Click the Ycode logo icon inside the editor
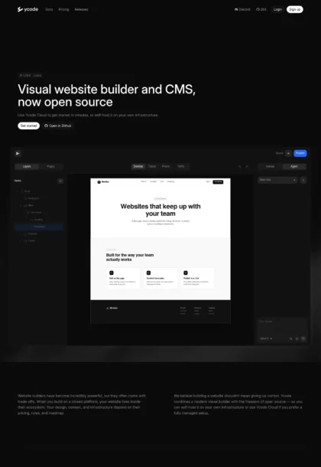Screen dimensions: 321x467 tap(18, 153)
